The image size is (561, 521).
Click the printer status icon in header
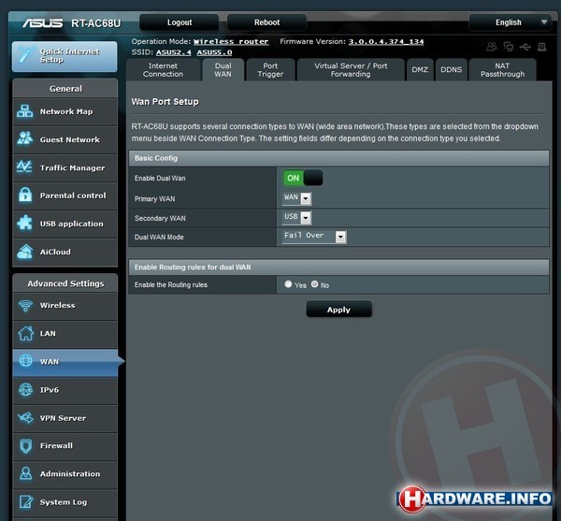point(542,47)
